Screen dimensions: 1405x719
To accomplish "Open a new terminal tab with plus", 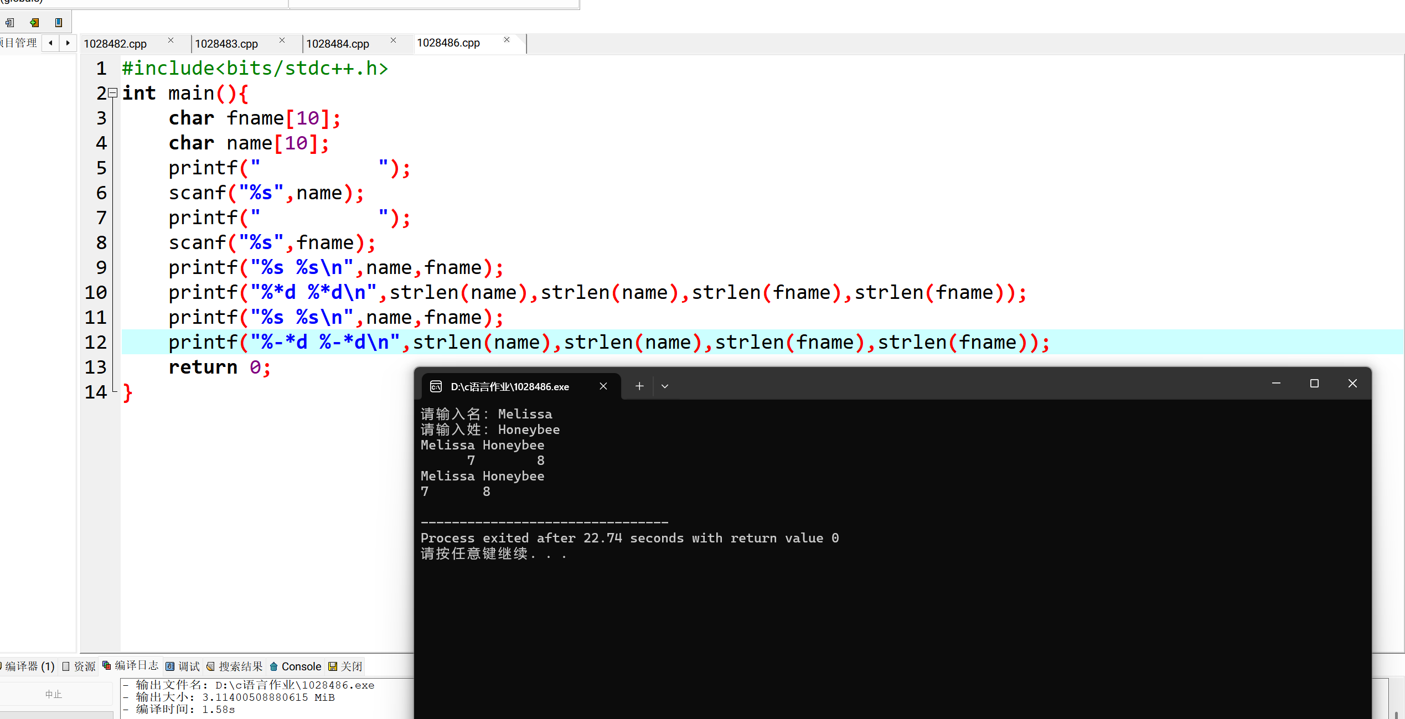I will [x=639, y=386].
